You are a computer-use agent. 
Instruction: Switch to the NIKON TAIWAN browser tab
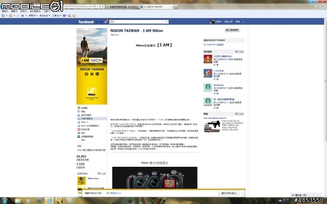155,7
